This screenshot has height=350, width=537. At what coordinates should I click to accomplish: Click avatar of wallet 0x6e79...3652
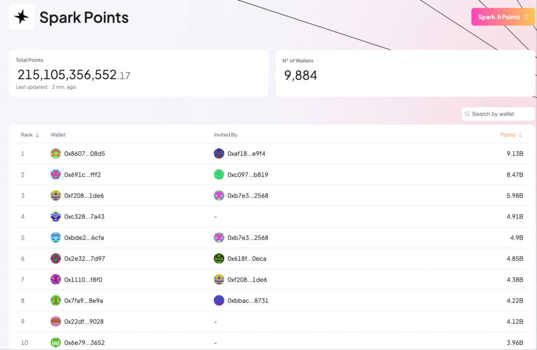56,343
